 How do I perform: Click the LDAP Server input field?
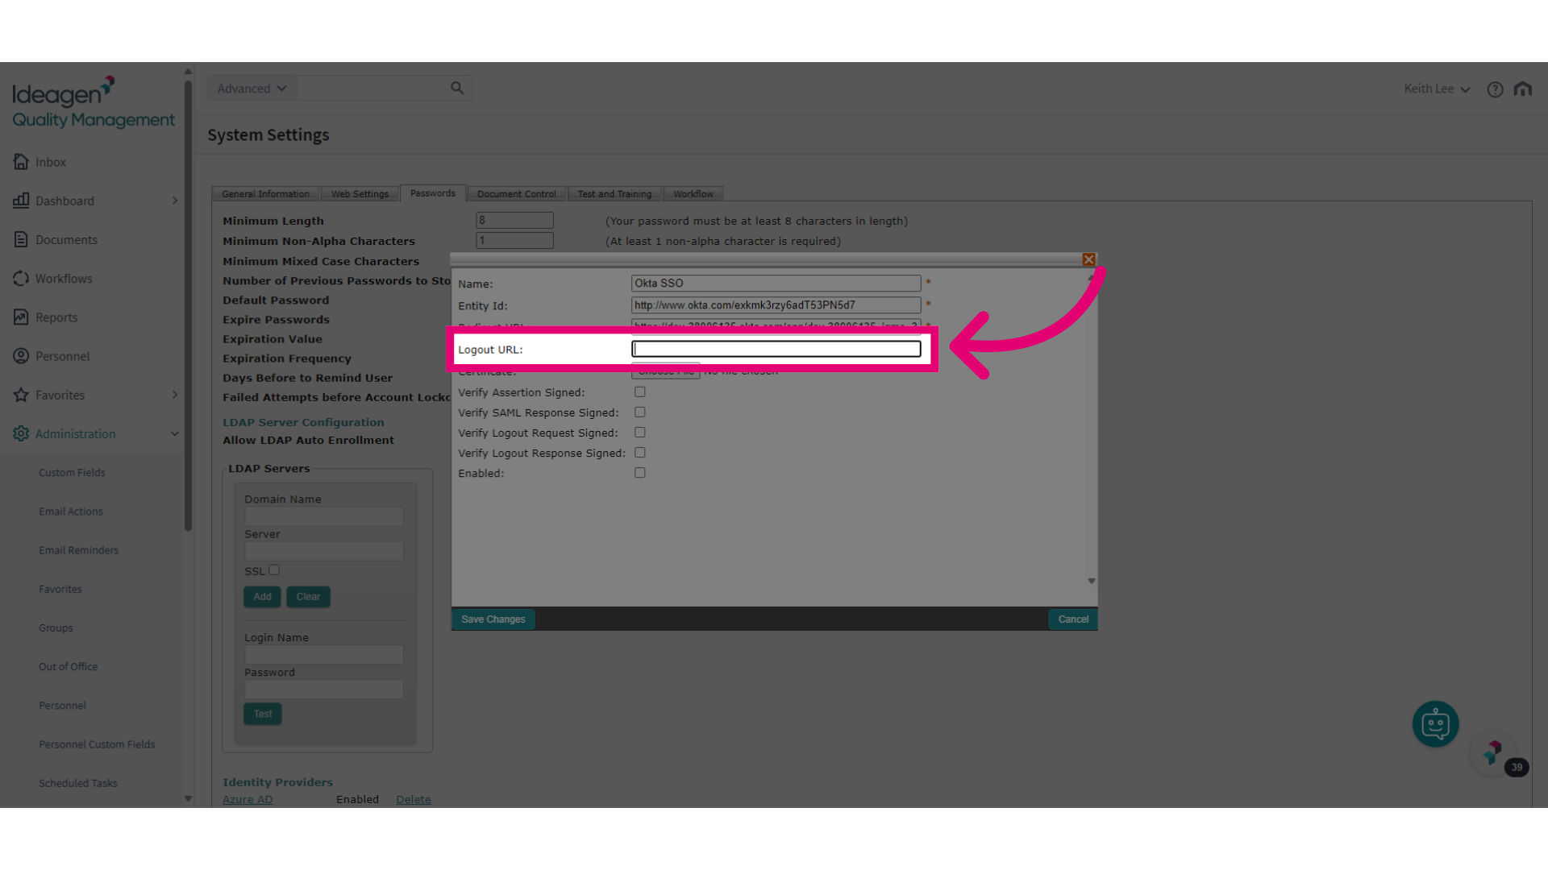click(323, 551)
